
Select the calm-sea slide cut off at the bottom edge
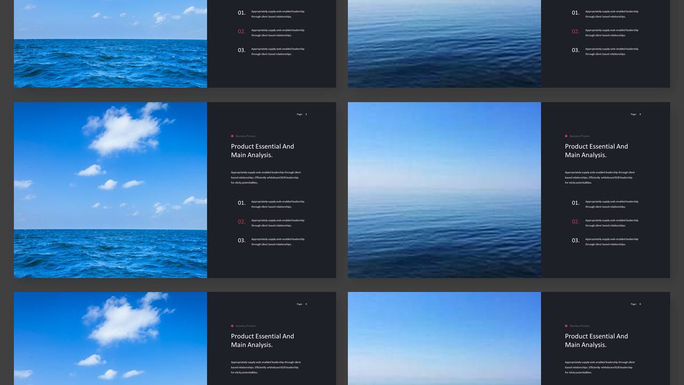click(x=509, y=338)
